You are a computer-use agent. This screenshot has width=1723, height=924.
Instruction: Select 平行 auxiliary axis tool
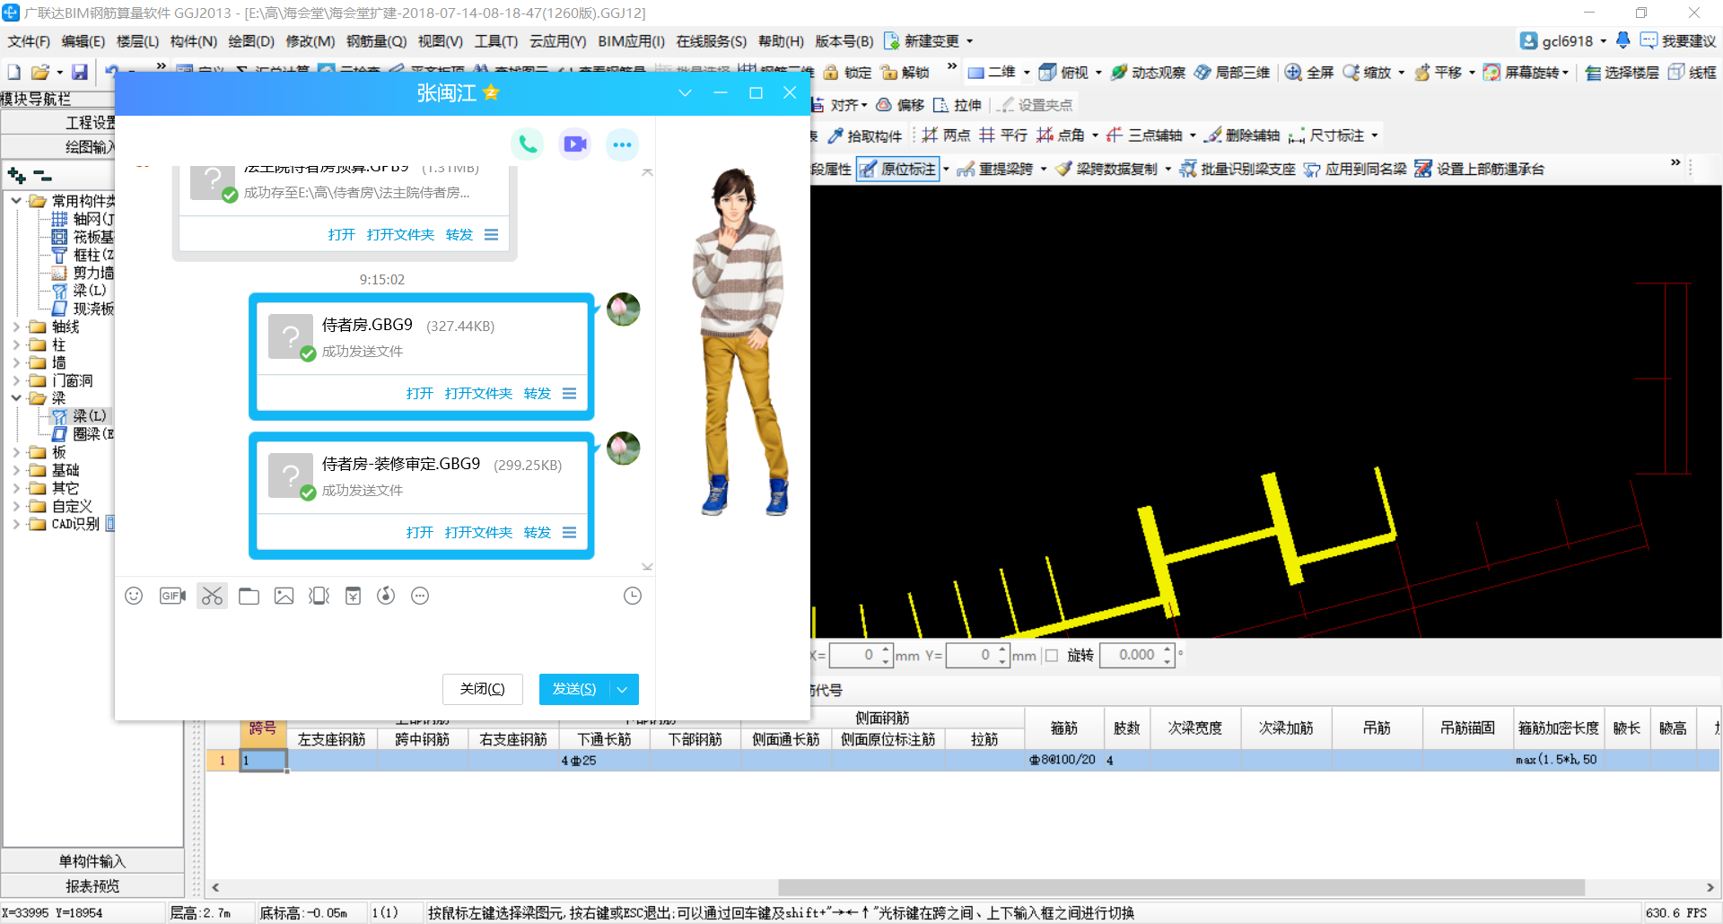click(1003, 135)
